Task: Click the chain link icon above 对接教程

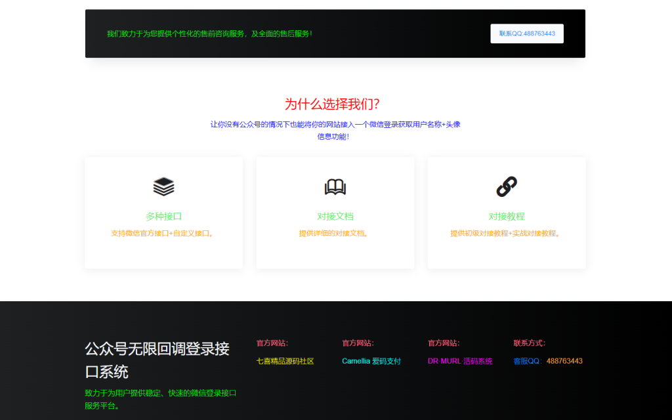Action: pos(506,187)
